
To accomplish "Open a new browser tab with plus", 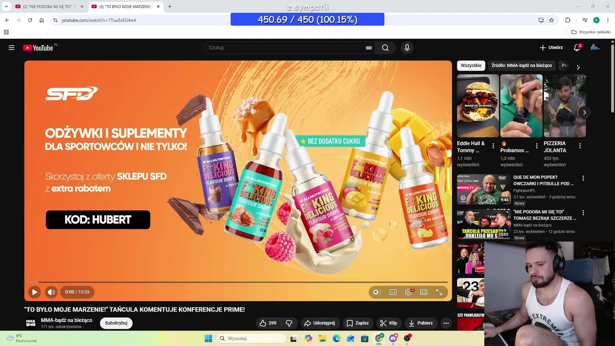I will 170,7.
